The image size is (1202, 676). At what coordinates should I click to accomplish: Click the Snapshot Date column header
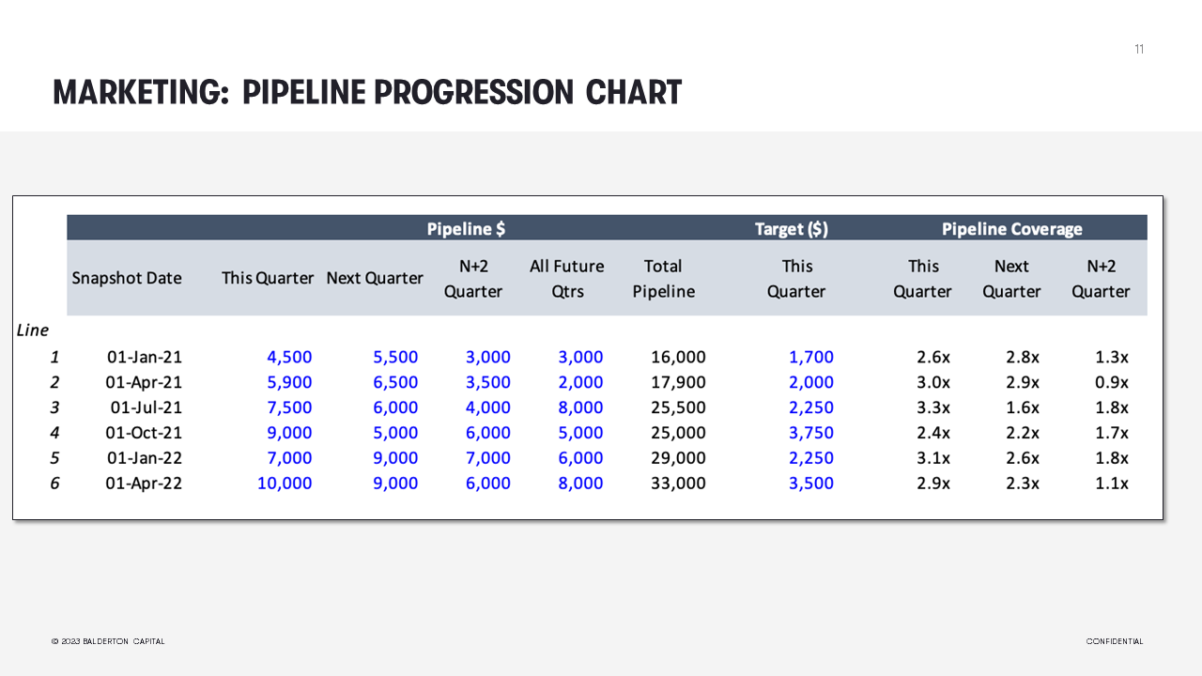127,278
